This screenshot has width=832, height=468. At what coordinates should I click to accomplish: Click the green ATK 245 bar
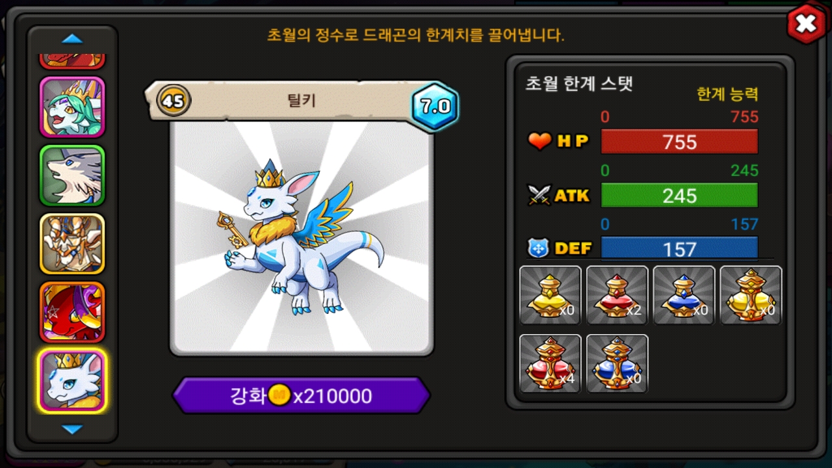coord(679,195)
